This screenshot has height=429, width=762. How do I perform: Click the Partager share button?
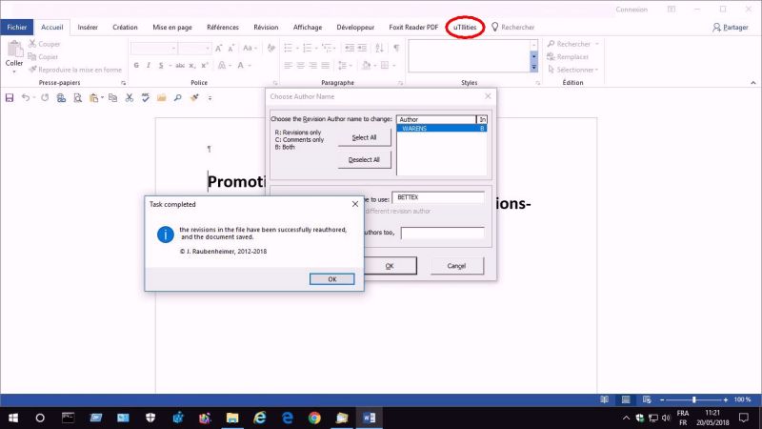tap(730, 28)
